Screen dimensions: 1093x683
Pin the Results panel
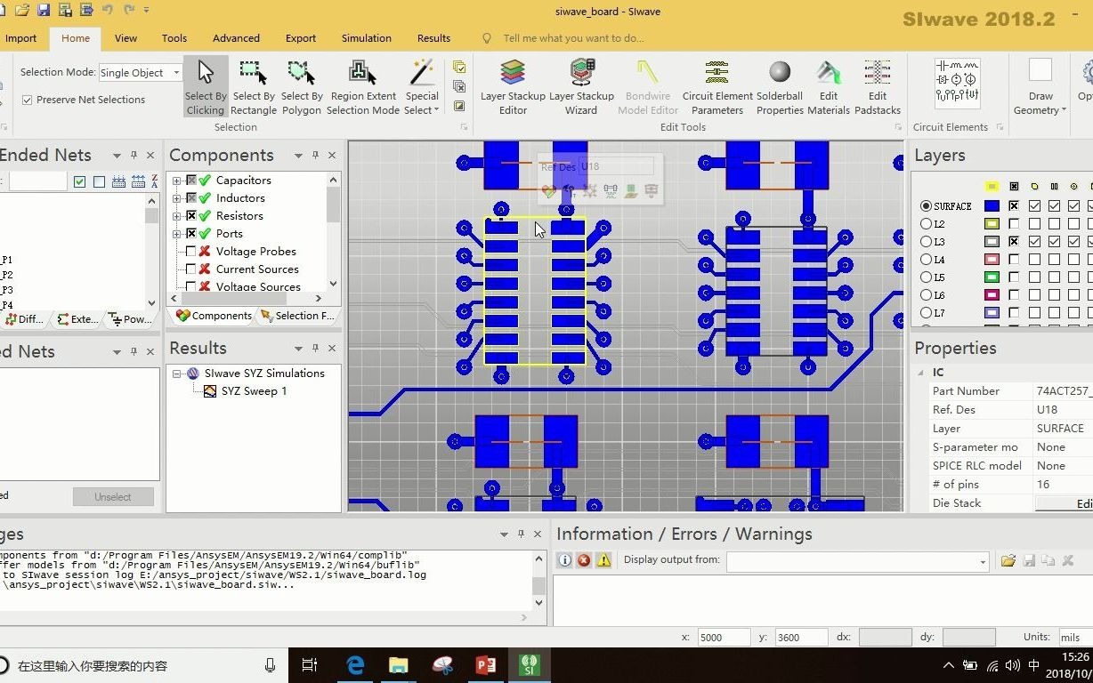315,348
